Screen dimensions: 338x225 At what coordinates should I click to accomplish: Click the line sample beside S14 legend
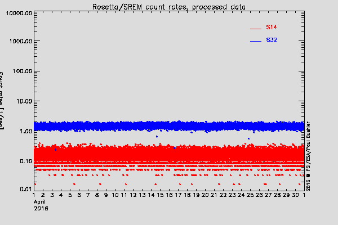[x=256, y=28]
